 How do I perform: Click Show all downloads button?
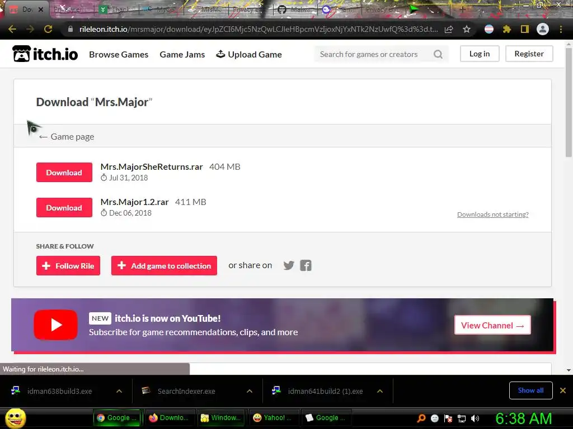tap(530, 390)
